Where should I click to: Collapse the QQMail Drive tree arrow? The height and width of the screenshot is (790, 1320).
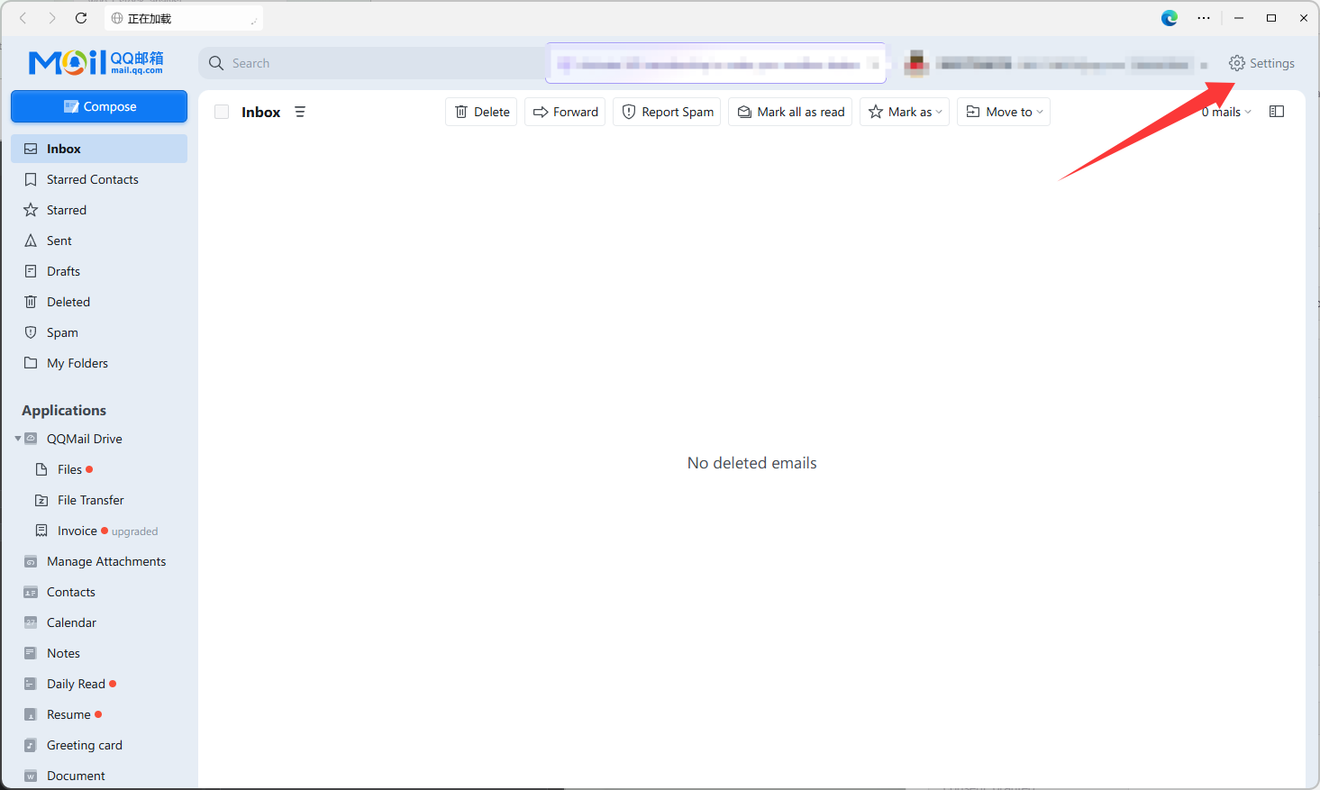click(18, 439)
